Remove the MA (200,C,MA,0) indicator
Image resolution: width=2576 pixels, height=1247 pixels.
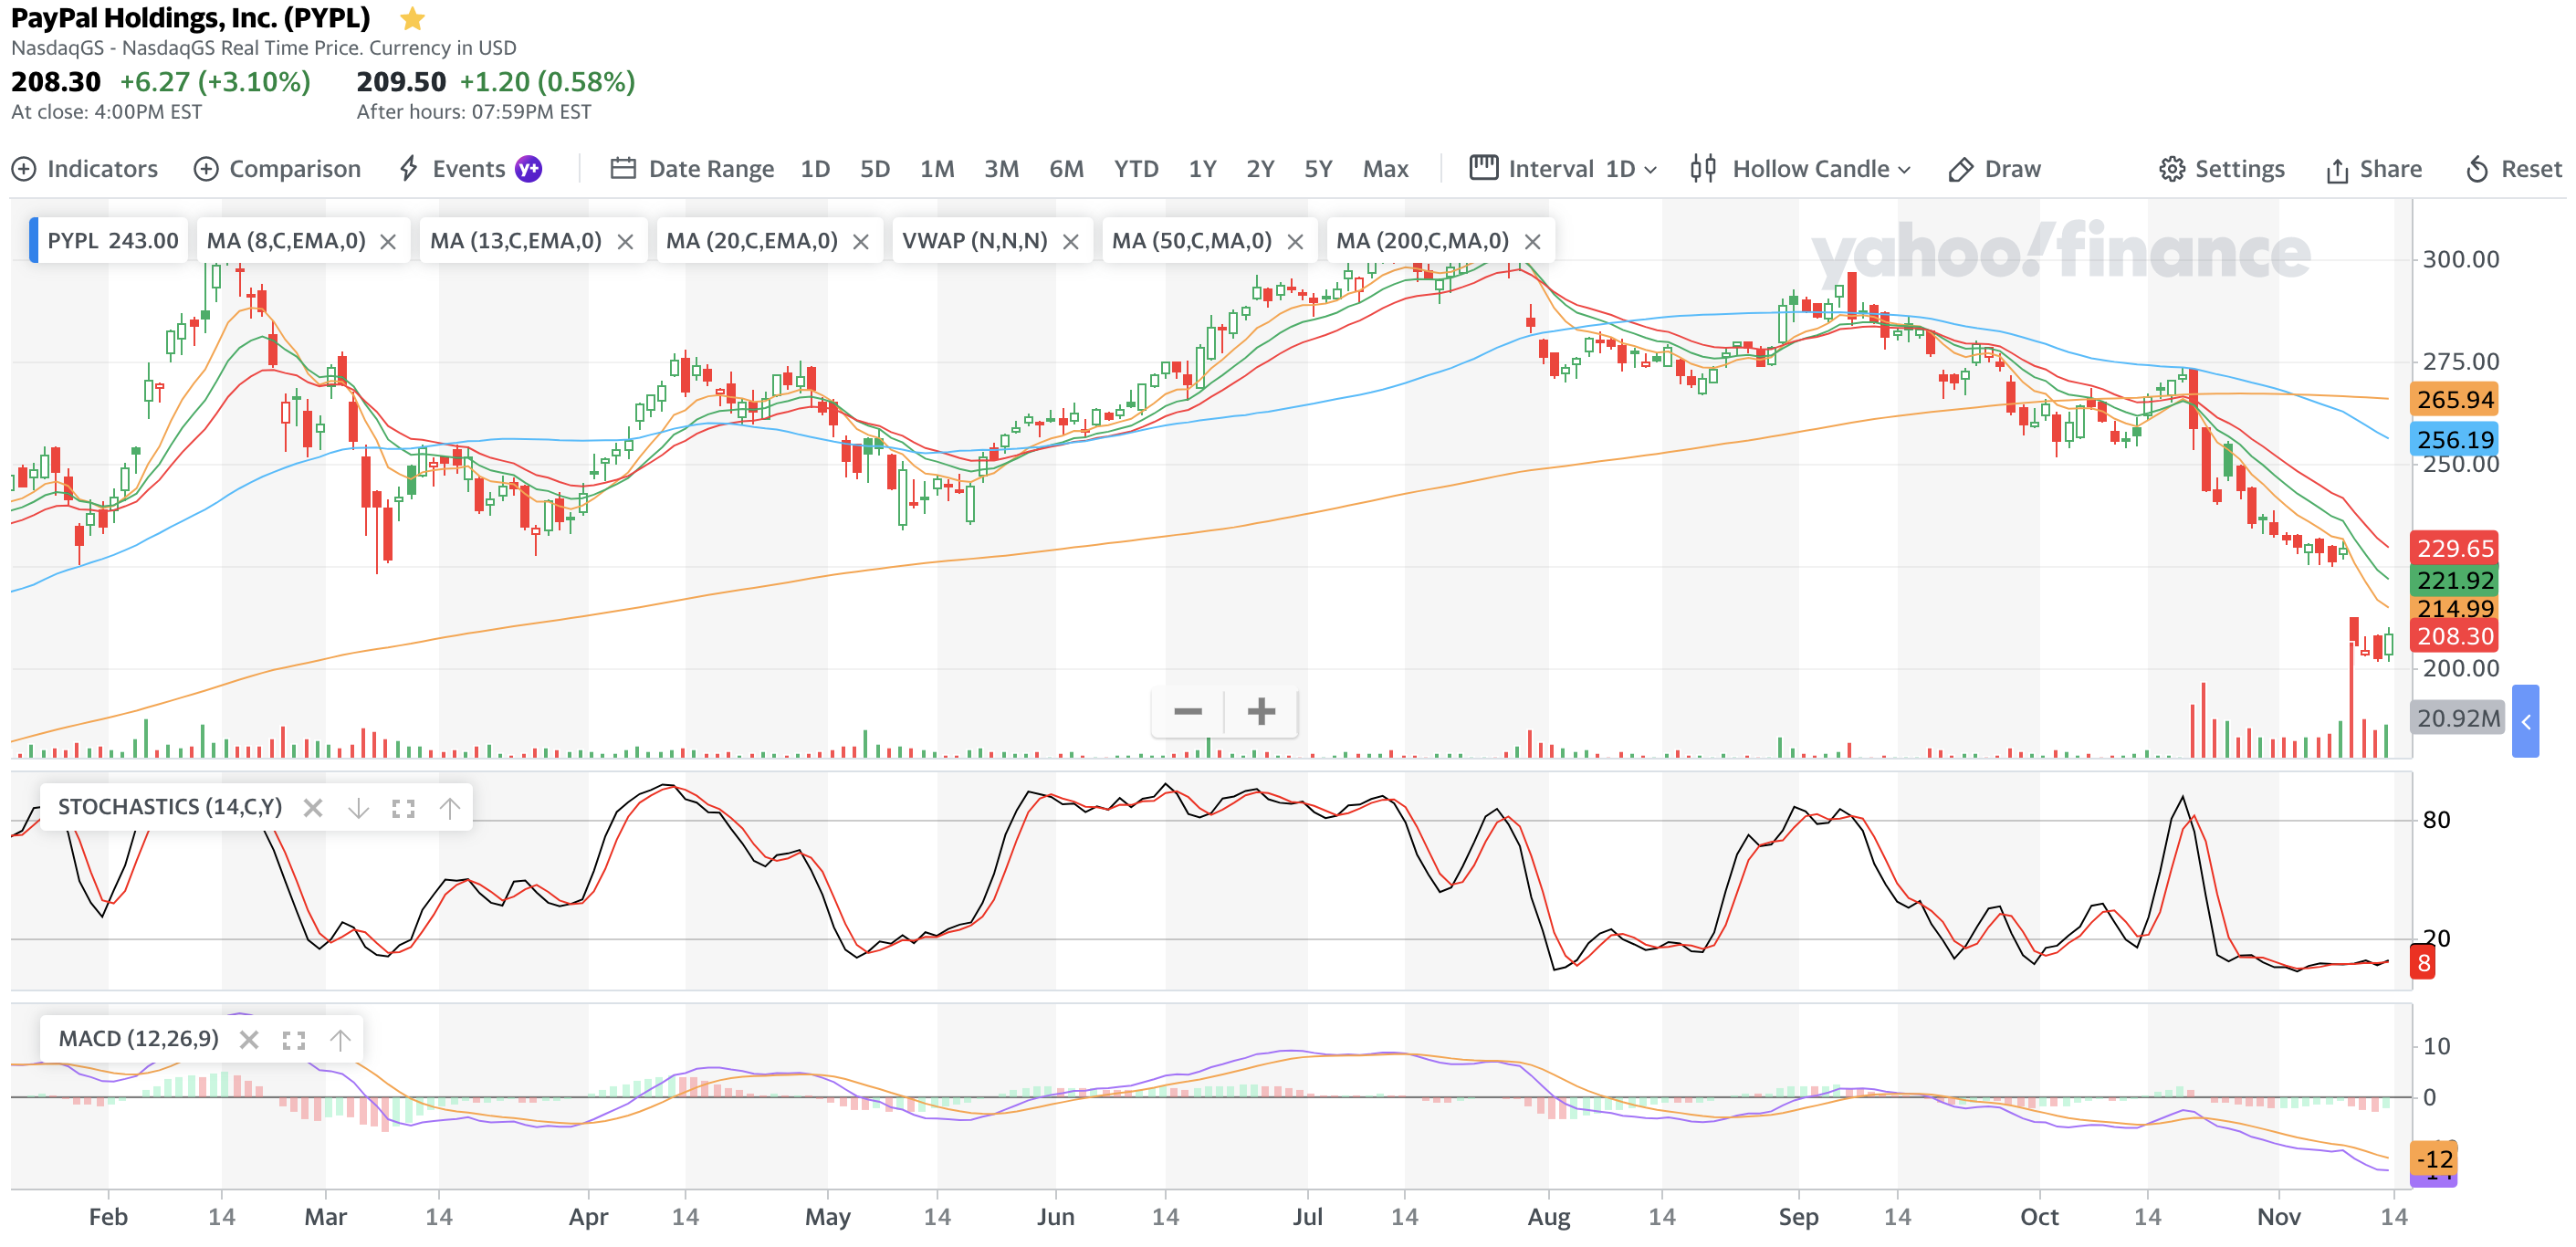[x=1532, y=241]
